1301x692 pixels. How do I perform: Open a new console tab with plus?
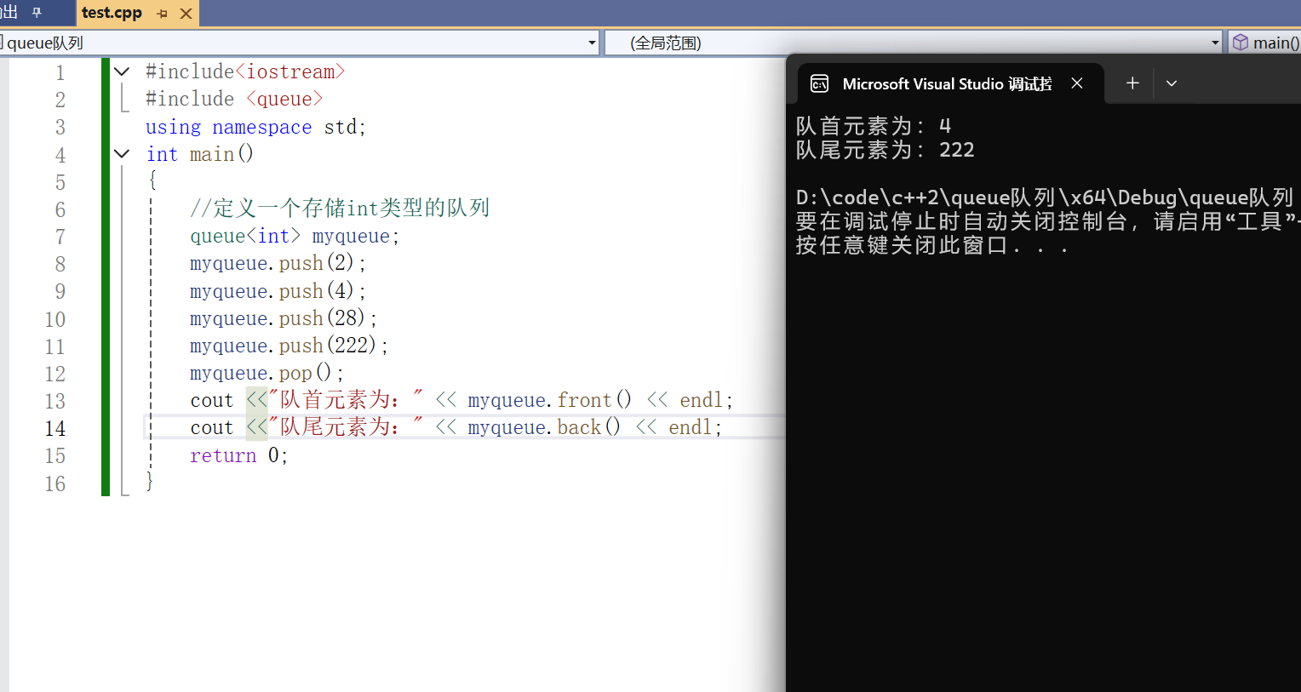1132,83
